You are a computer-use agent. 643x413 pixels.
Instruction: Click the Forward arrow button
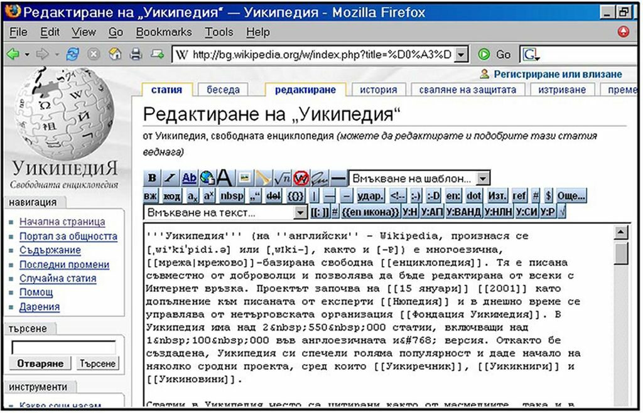(x=42, y=54)
